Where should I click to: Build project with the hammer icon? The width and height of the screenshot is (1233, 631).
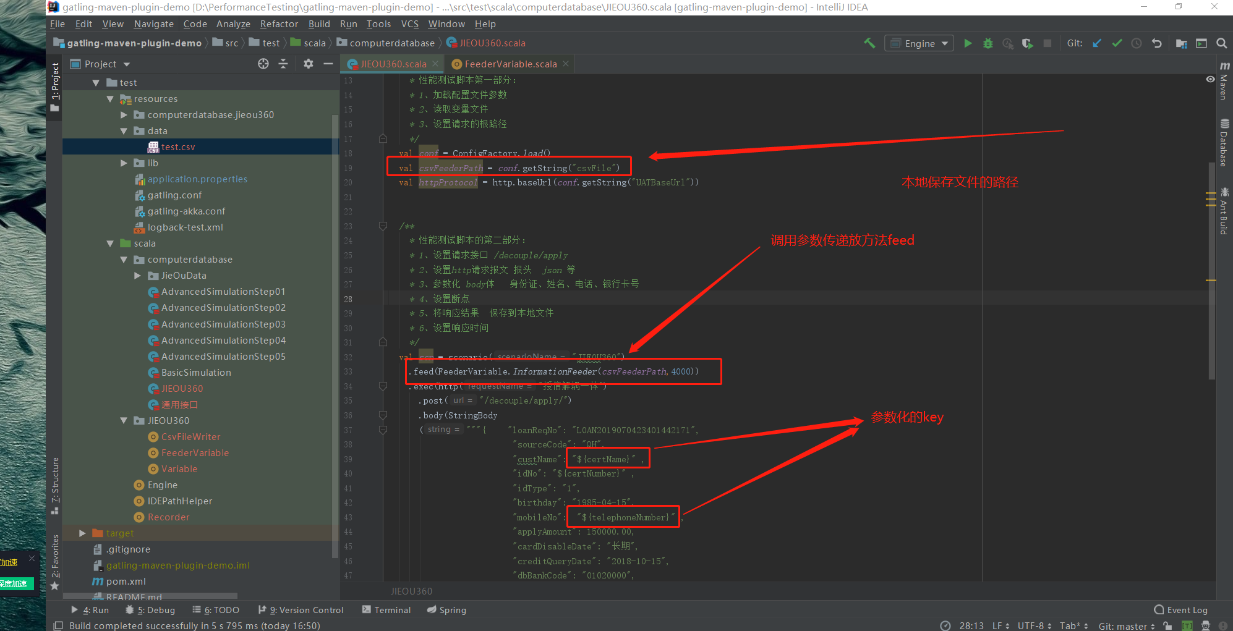pyautogui.click(x=869, y=43)
